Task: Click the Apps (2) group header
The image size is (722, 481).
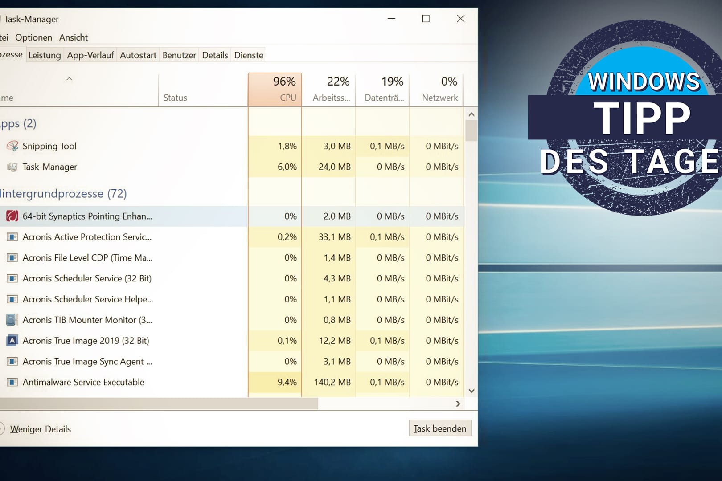Action: tap(18, 123)
